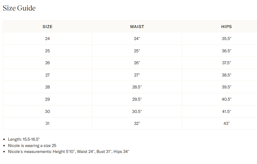Click the 28.5" waist measurement
Screen dimensions: 257x164
coord(137,87)
